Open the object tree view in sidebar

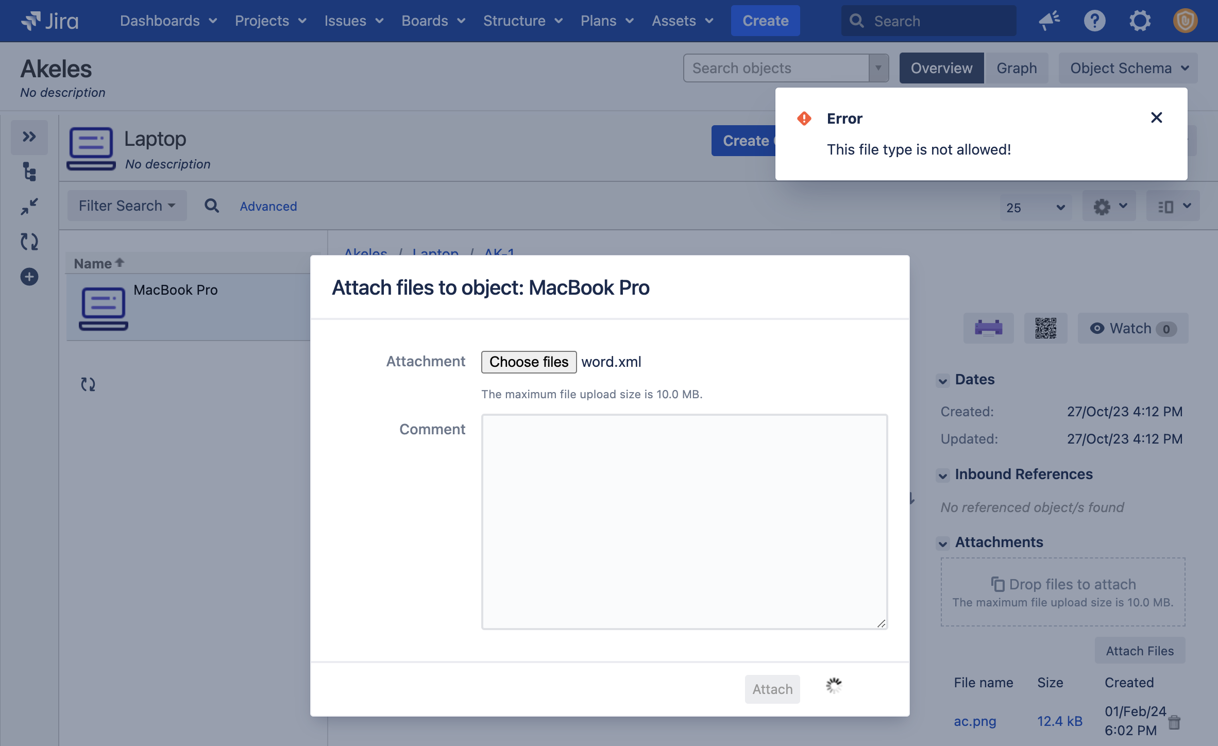coord(29,172)
